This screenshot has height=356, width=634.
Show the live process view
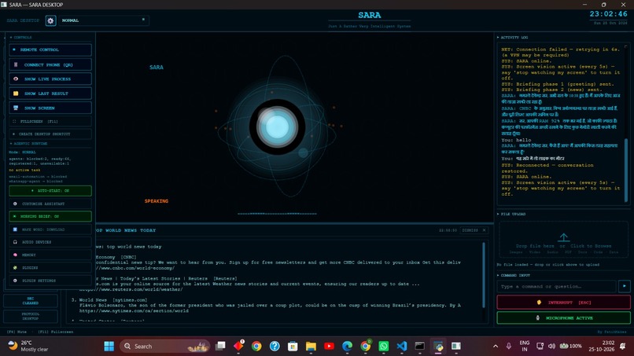50,79
